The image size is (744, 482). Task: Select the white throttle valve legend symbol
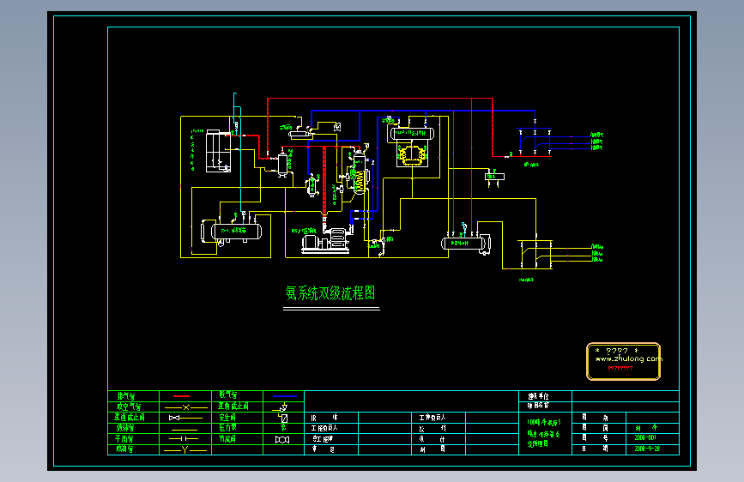(x=282, y=440)
